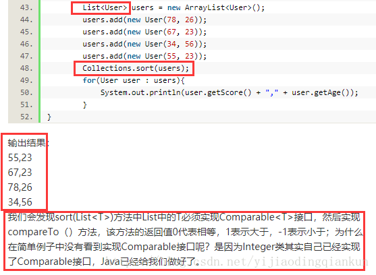Click line number 51 in the gutter
376x275 pixels.
[x=26, y=105]
